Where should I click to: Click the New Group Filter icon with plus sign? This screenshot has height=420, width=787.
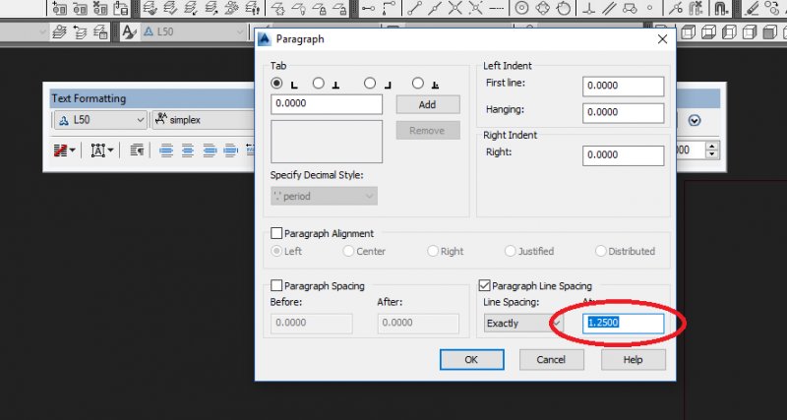59,8
